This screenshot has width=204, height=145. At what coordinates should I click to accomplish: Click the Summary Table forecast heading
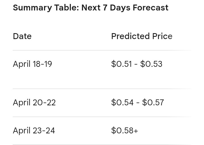[x=91, y=8]
